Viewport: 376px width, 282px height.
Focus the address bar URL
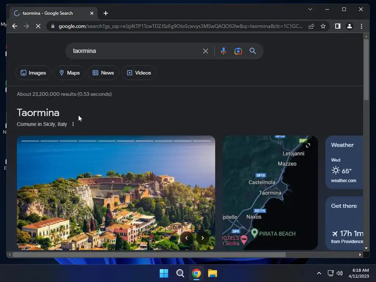[x=180, y=26]
